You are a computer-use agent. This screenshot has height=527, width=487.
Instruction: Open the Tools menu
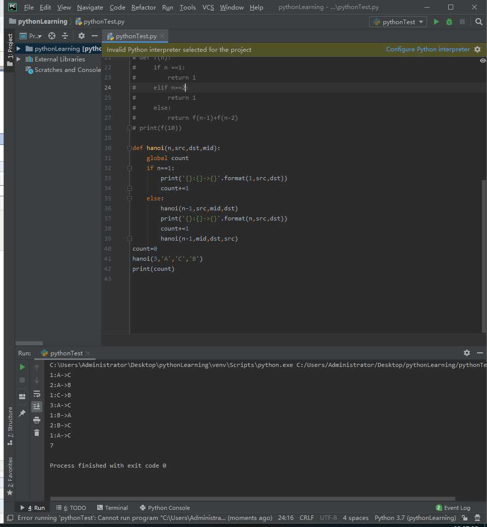[187, 8]
